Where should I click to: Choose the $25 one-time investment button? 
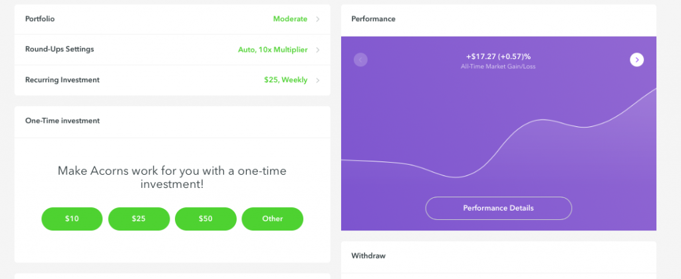(139, 219)
